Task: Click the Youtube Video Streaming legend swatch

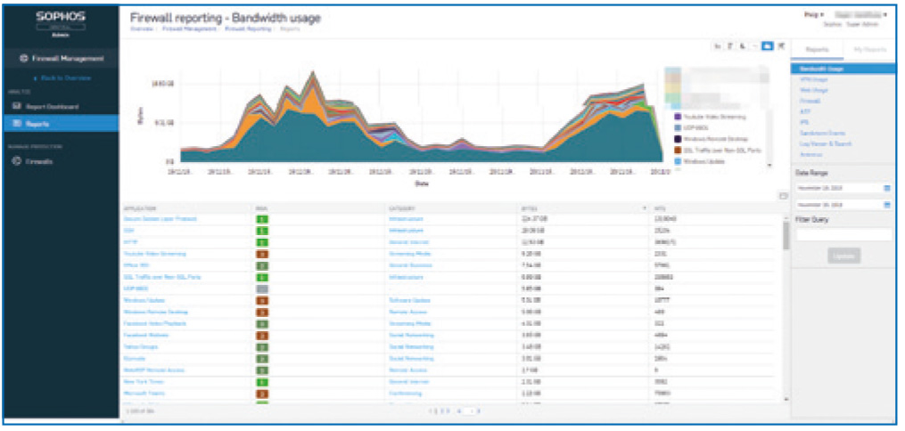Action: [679, 117]
